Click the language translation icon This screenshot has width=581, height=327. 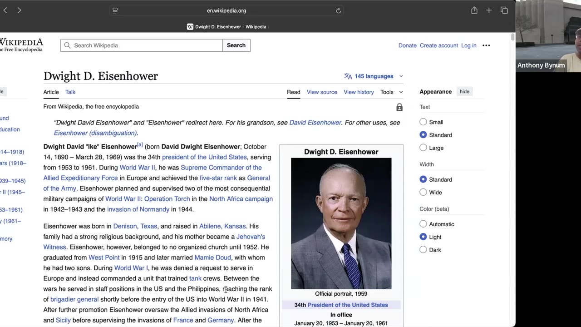[348, 76]
